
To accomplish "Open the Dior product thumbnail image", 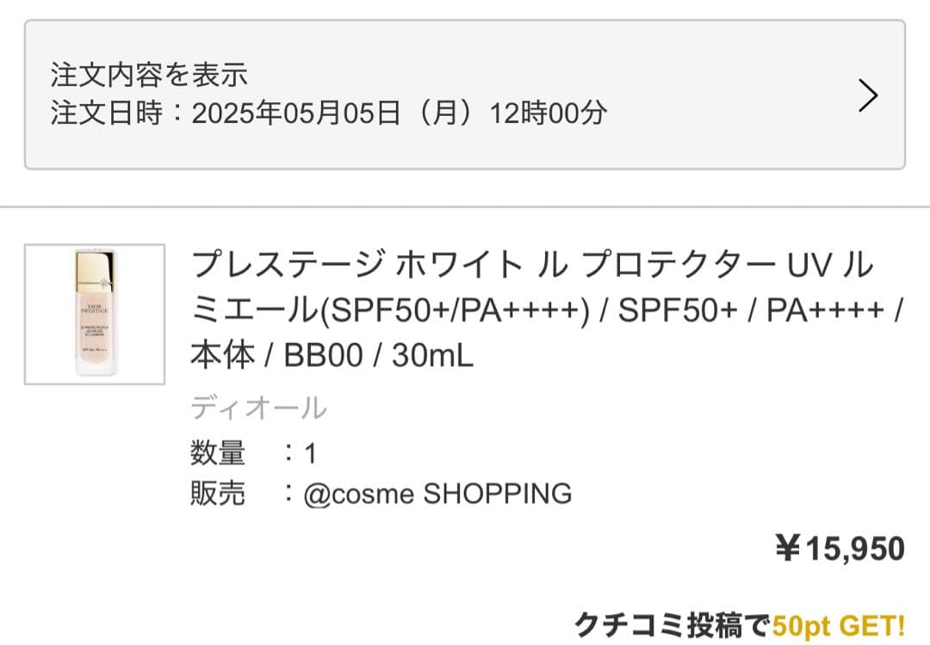I will (95, 315).
